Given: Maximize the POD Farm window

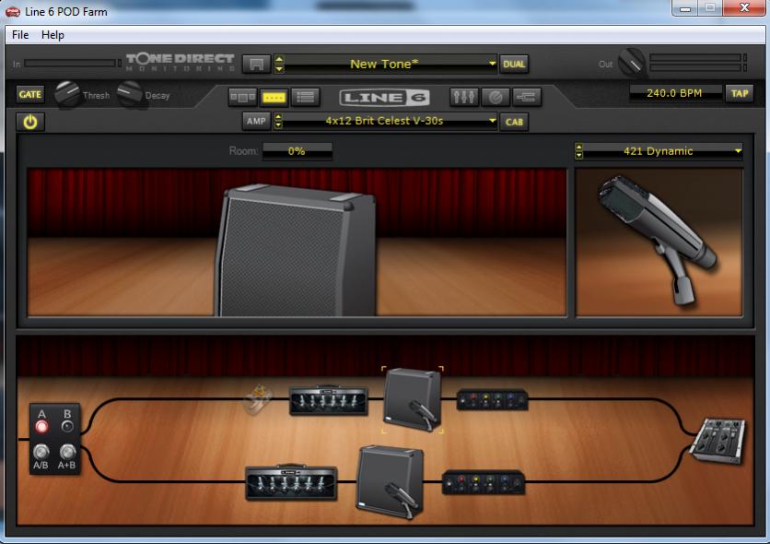Looking at the screenshot, I should point(710,8).
